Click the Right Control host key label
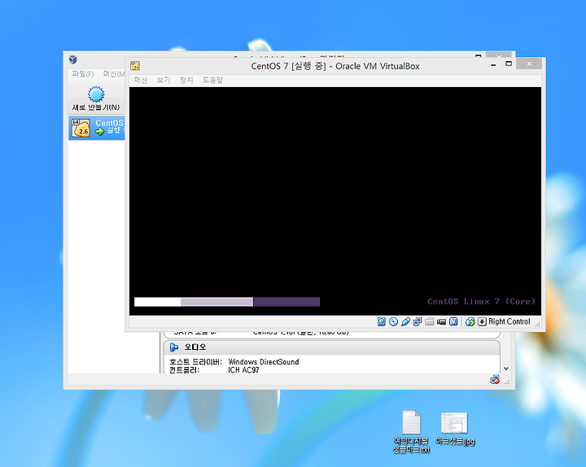This screenshot has height=467, width=586. (x=509, y=321)
